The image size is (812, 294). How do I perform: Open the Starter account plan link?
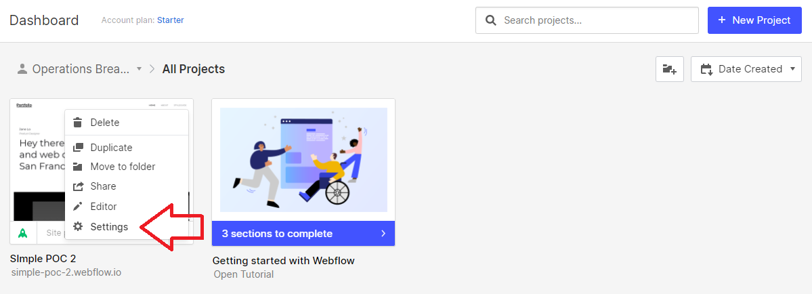coord(171,20)
